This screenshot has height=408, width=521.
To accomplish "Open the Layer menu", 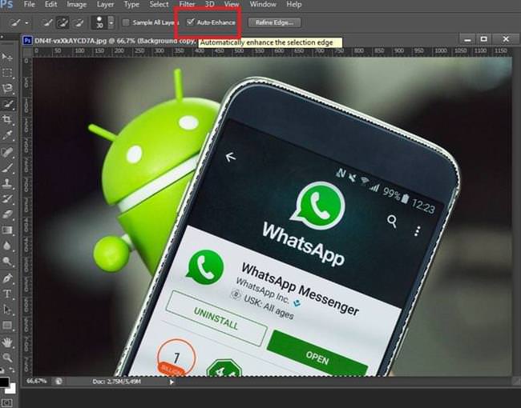I will tap(105, 4).
